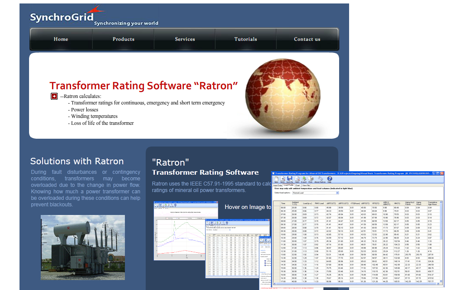The height and width of the screenshot is (290, 451).
Task: Click the Print icon in Ratron toolbar
Action: pos(310,179)
